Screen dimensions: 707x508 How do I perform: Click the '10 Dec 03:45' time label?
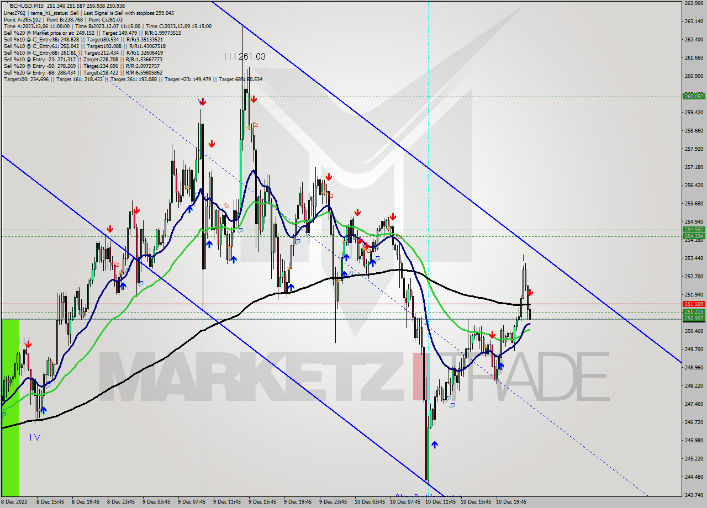tap(370, 502)
